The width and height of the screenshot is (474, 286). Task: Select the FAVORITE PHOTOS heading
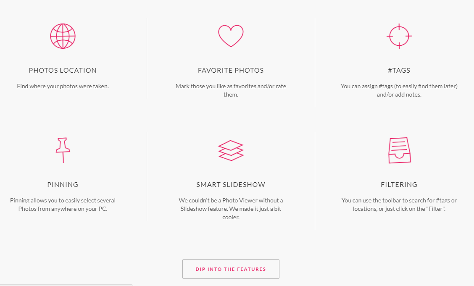coord(231,71)
